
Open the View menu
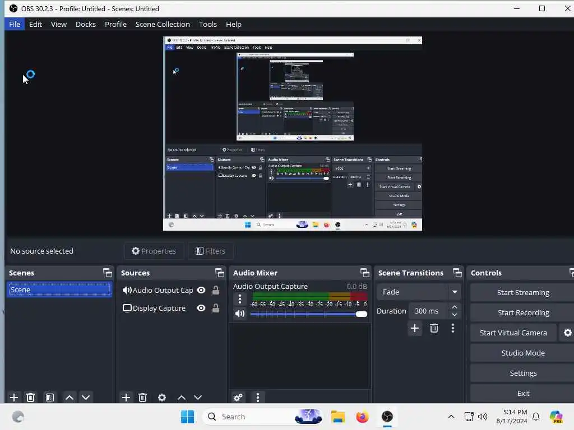point(58,24)
